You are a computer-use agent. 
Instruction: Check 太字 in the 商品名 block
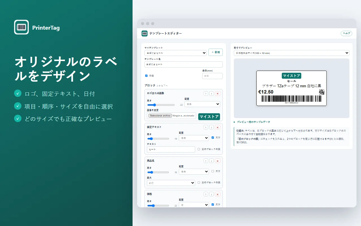click(213, 171)
